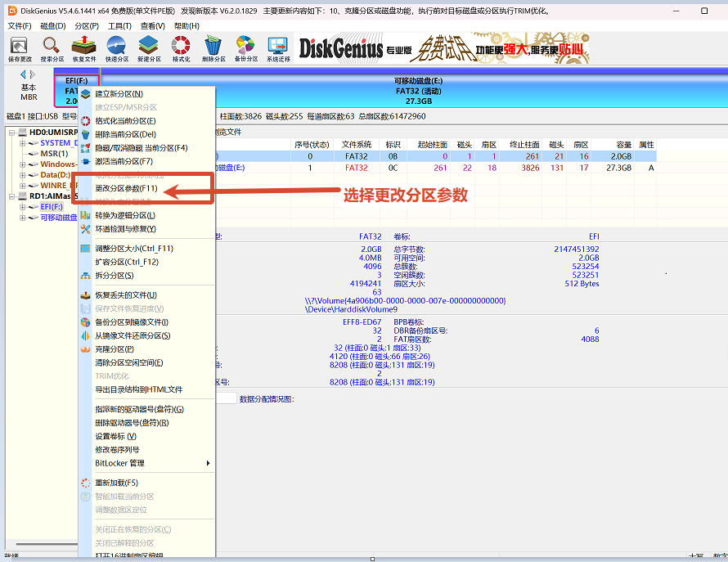Choose 建立新分区(N) in context menu
This screenshot has height=562, width=728.
(x=146, y=94)
